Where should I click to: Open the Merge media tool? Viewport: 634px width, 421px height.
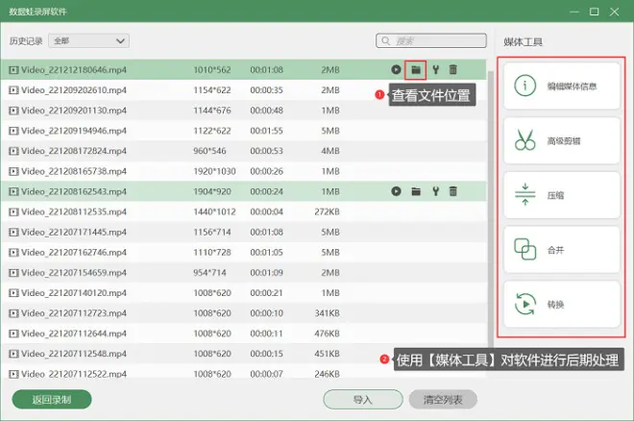(562, 249)
